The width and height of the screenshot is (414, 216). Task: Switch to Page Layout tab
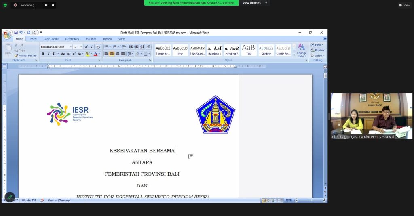[x=51, y=39]
